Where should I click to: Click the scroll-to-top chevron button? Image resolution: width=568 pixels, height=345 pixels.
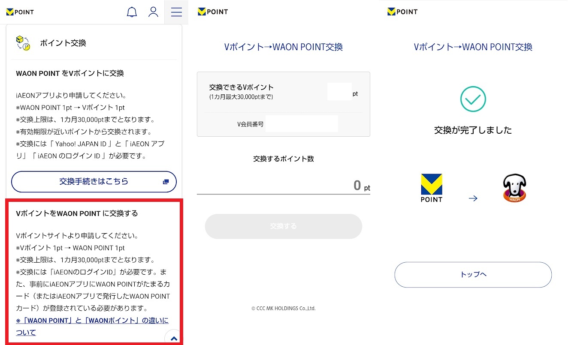[174, 338]
